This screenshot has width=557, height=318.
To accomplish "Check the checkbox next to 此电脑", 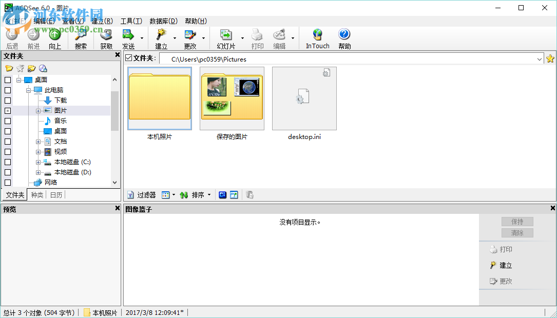I will [7, 90].
